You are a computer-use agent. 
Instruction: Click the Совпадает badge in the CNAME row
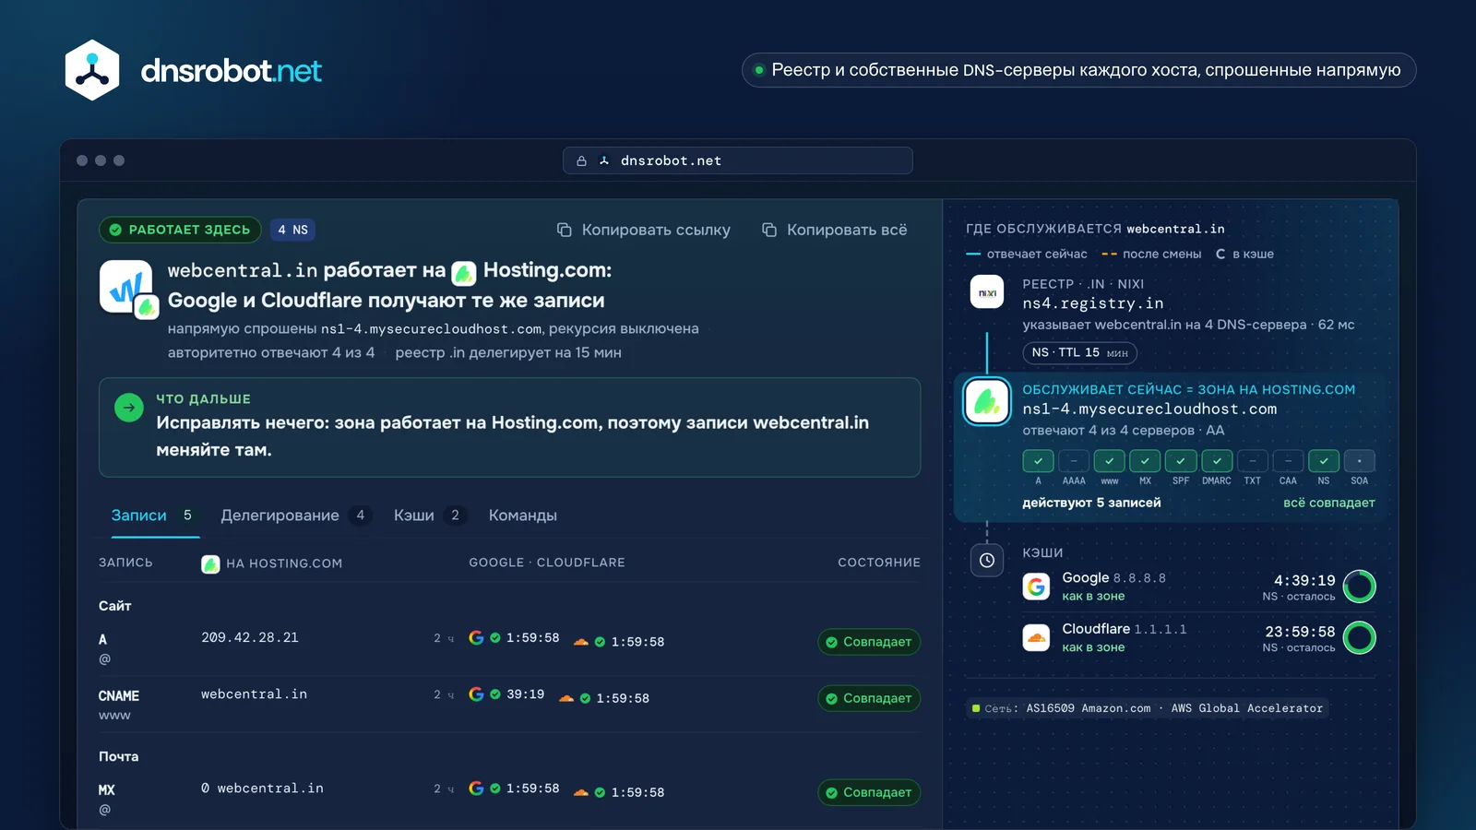(x=869, y=698)
